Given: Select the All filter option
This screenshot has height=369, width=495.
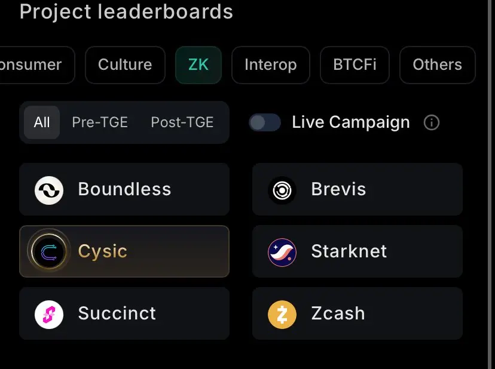Looking at the screenshot, I should tap(42, 122).
